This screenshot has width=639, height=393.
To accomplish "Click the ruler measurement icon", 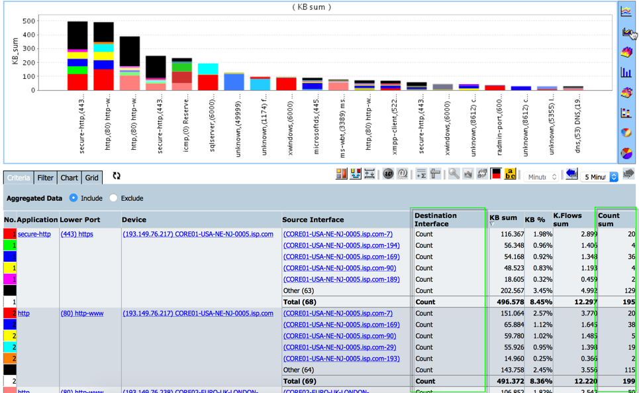I will pyautogui.click(x=435, y=174).
